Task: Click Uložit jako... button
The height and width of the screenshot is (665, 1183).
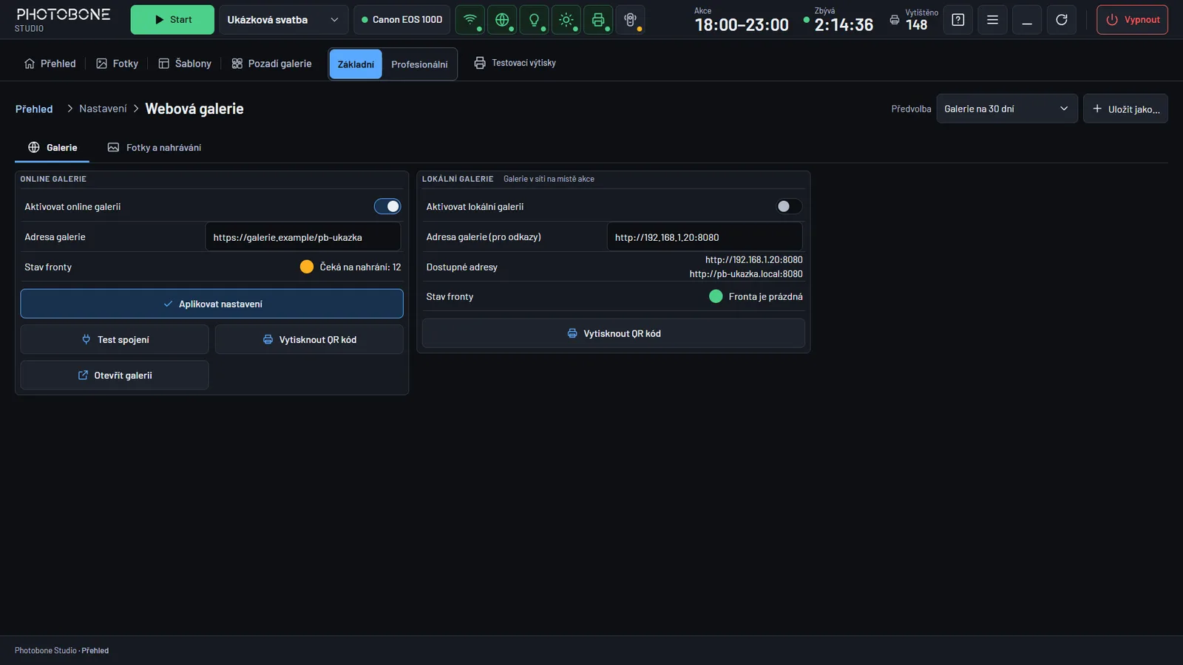Action: pos(1125,109)
